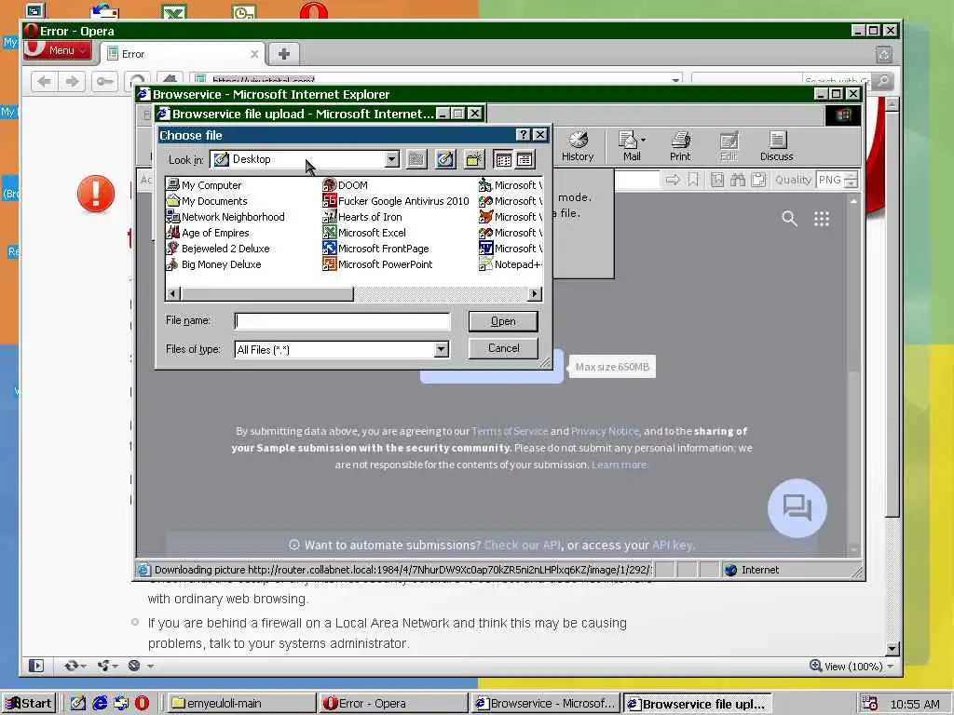Open the Opera Menu button
954x715 pixels.
(58, 50)
